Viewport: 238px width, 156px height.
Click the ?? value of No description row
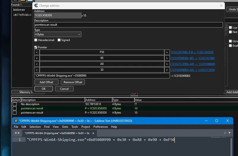[x=136, y=104]
